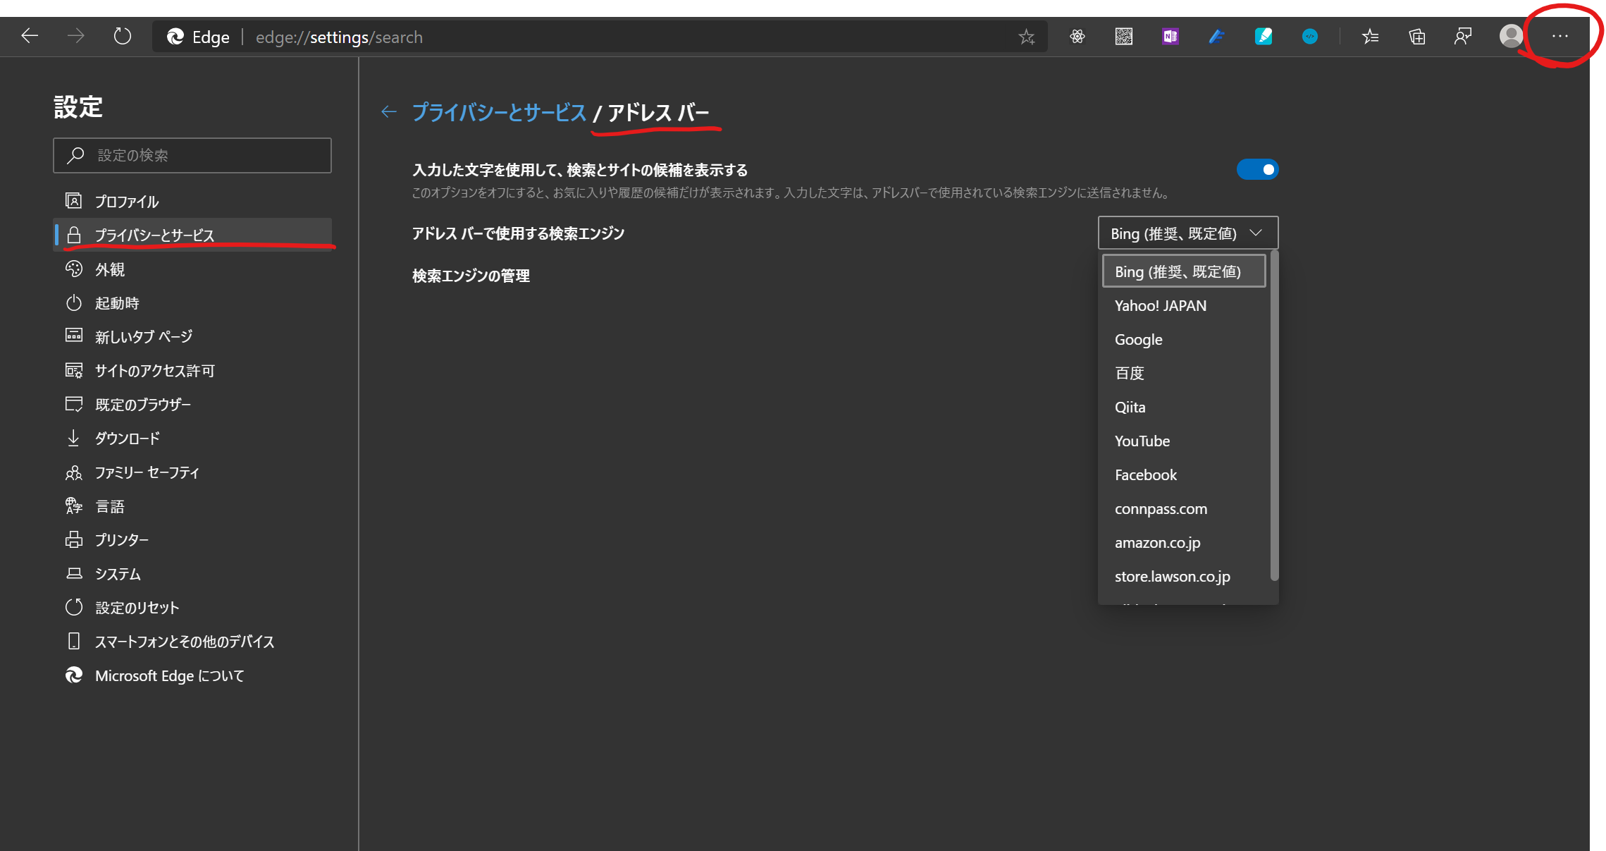Open Microsoft Edge について in the sidebar

(169, 675)
